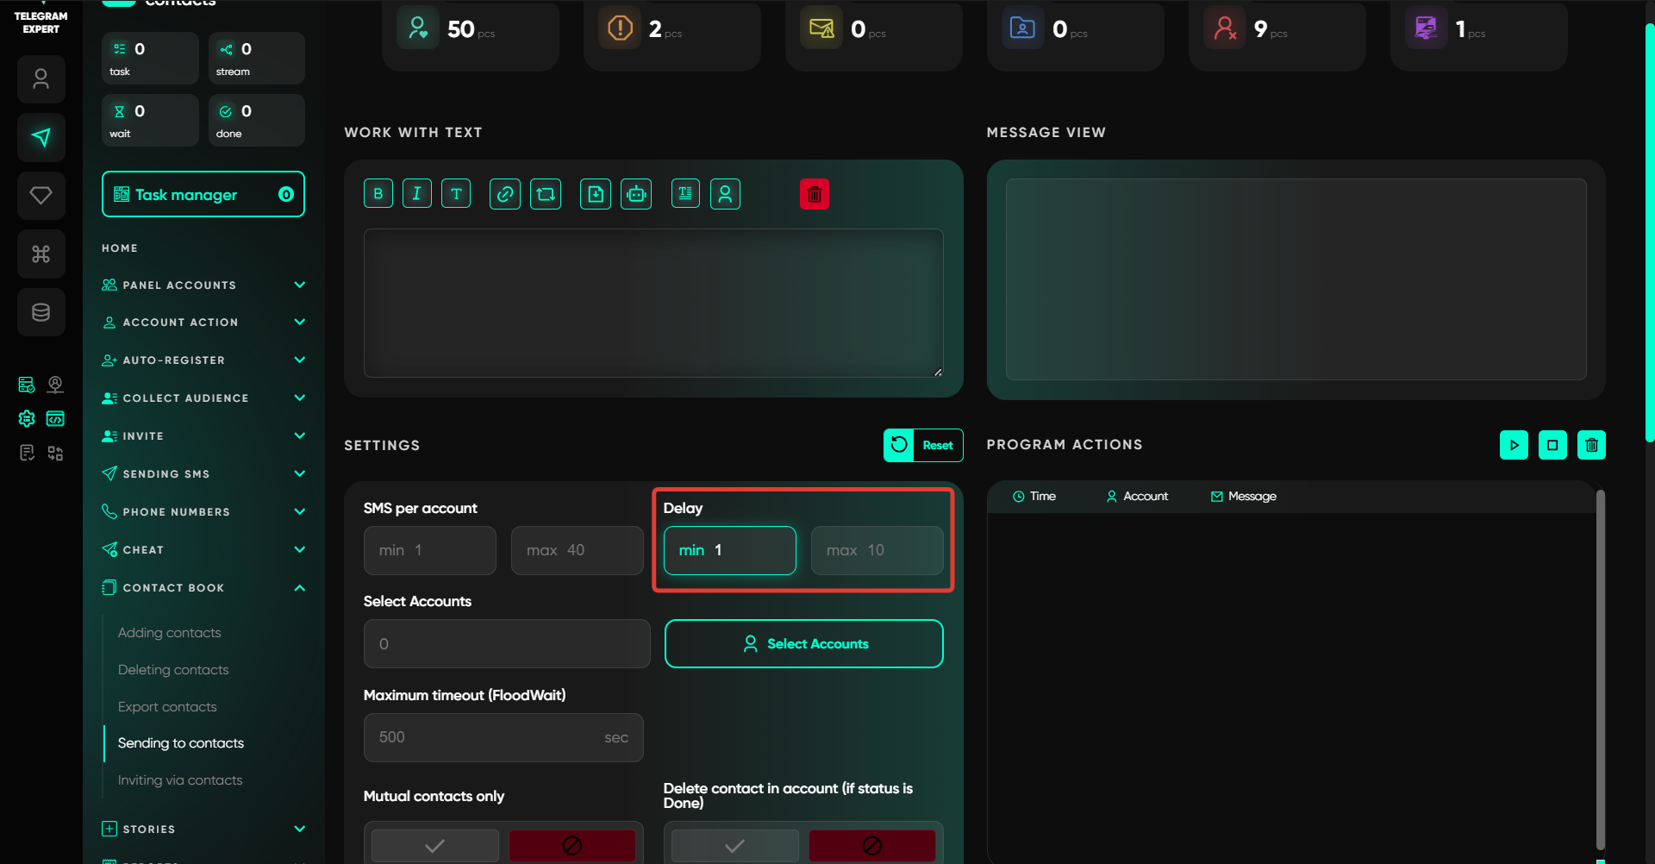
Task: Insert a link with the chain icon
Action: (x=505, y=194)
